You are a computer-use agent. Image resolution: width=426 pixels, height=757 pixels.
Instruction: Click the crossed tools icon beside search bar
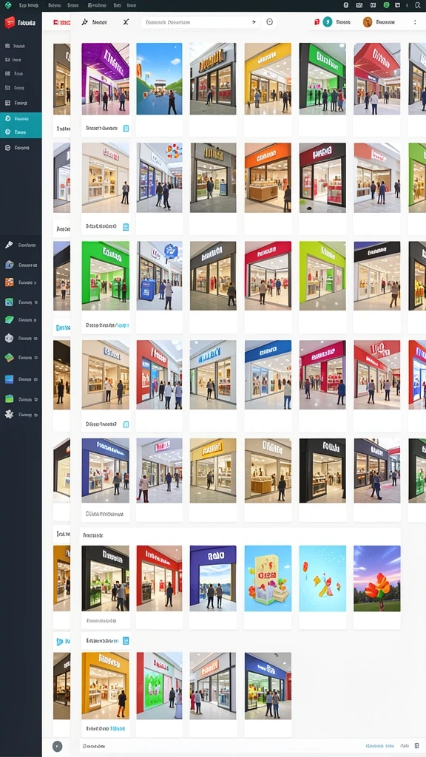pos(126,22)
